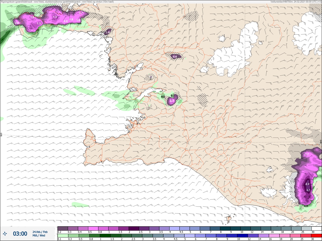Click the date text '24.feb./ Feb'
This screenshot has width=322, height=241.
pyautogui.click(x=40, y=232)
